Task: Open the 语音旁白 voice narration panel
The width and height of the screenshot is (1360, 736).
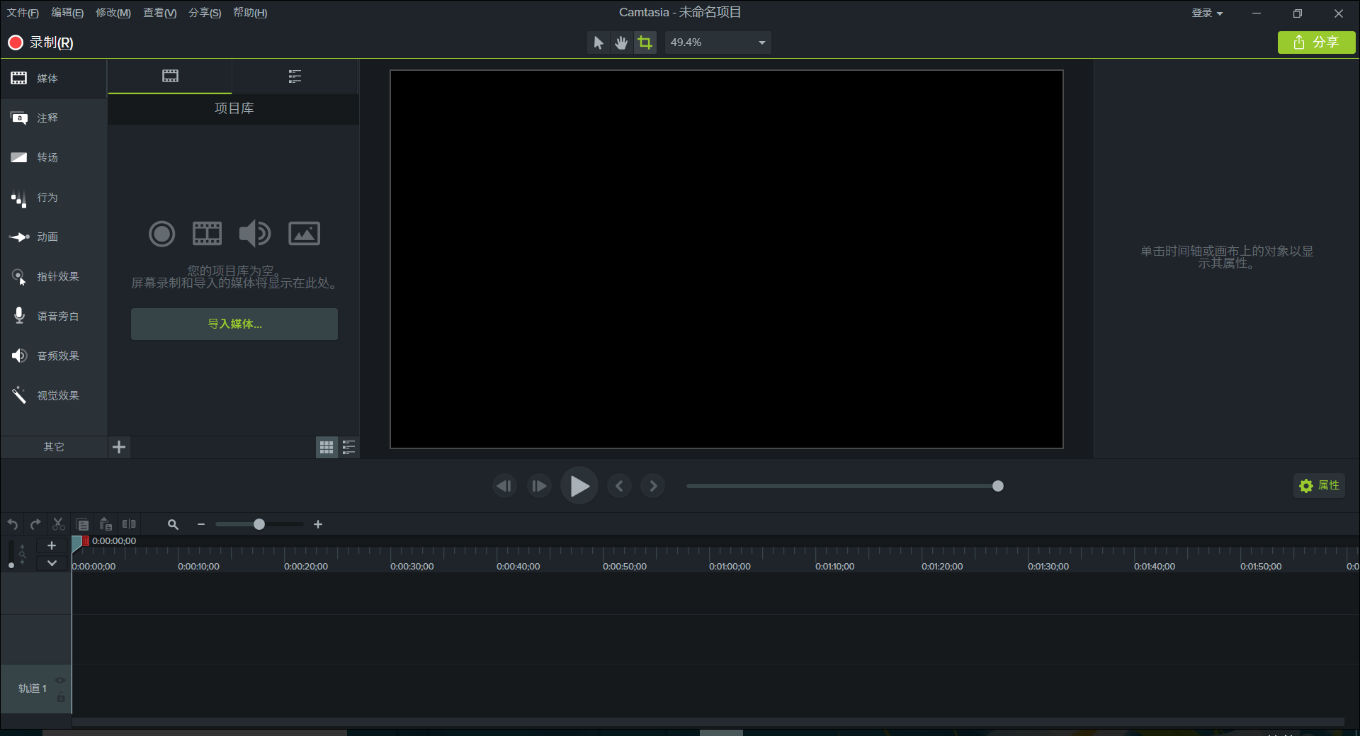Action: pyautogui.click(x=54, y=316)
